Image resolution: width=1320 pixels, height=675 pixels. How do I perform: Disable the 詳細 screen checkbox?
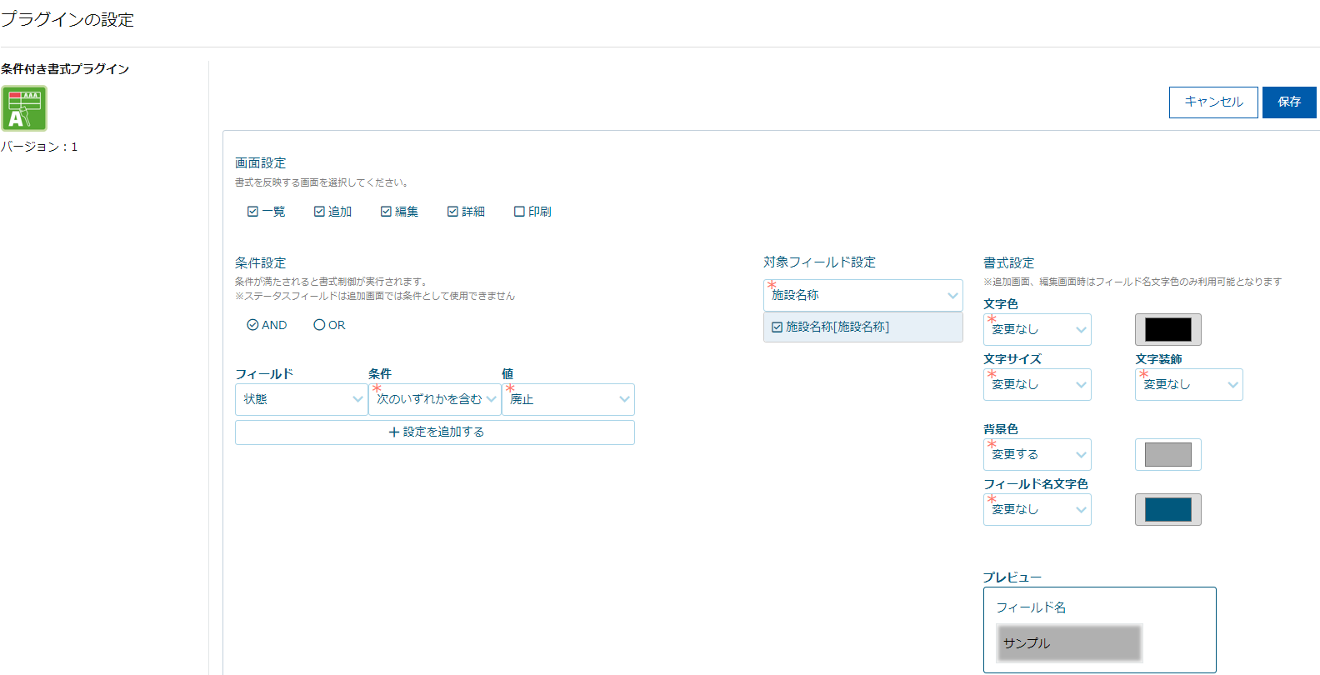[452, 212]
